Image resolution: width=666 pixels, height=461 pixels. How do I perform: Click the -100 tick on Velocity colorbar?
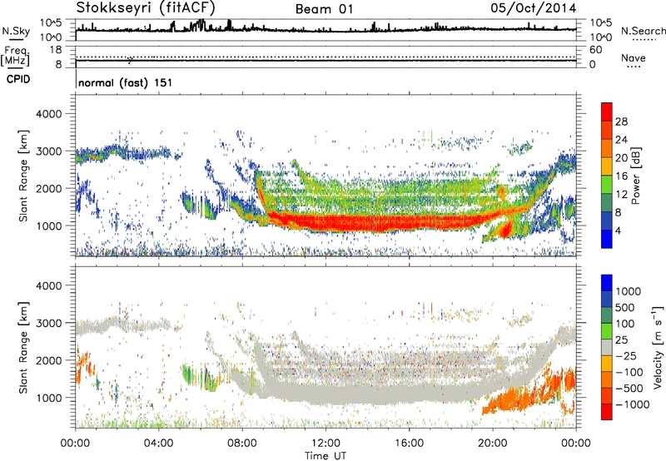coord(629,372)
